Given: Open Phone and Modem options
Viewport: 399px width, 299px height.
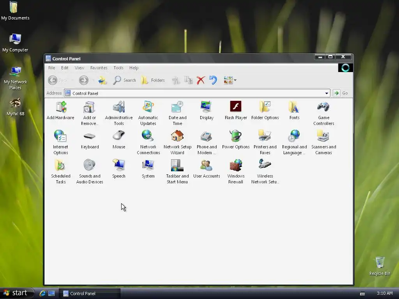Looking at the screenshot, I should click(x=207, y=142).
